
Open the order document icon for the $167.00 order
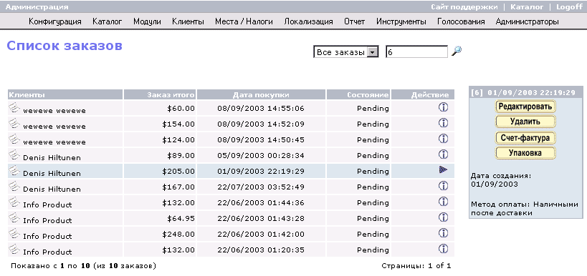point(14,186)
